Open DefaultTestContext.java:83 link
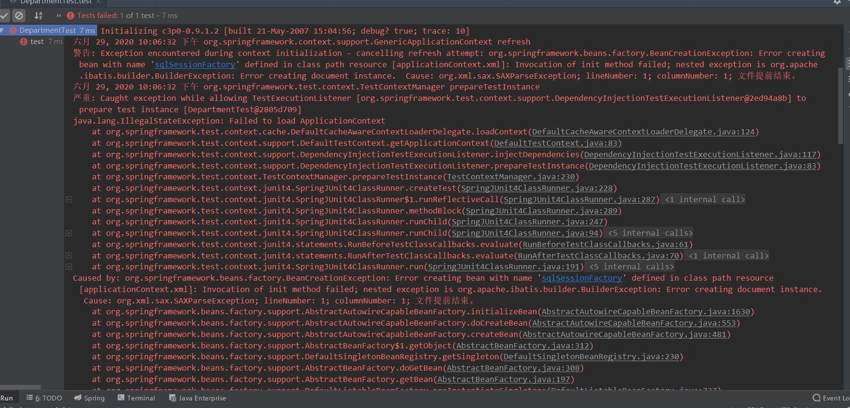This screenshot has width=850, height=408. coord(555,143)
